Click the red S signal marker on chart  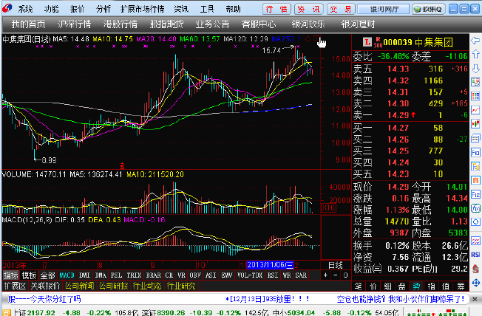click(122, 166)
